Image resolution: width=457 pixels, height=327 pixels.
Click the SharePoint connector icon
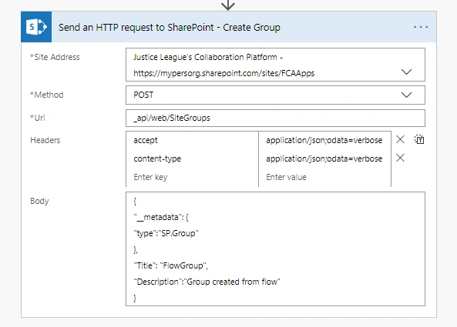[36, 27]
